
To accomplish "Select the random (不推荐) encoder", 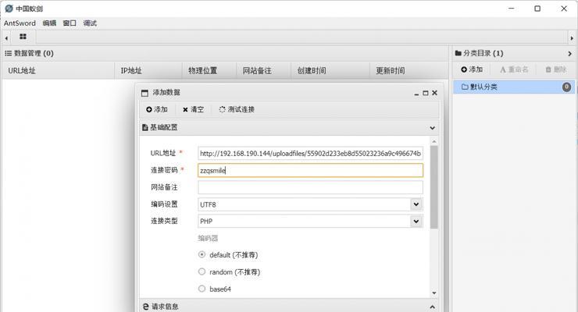I will [202, 271].
